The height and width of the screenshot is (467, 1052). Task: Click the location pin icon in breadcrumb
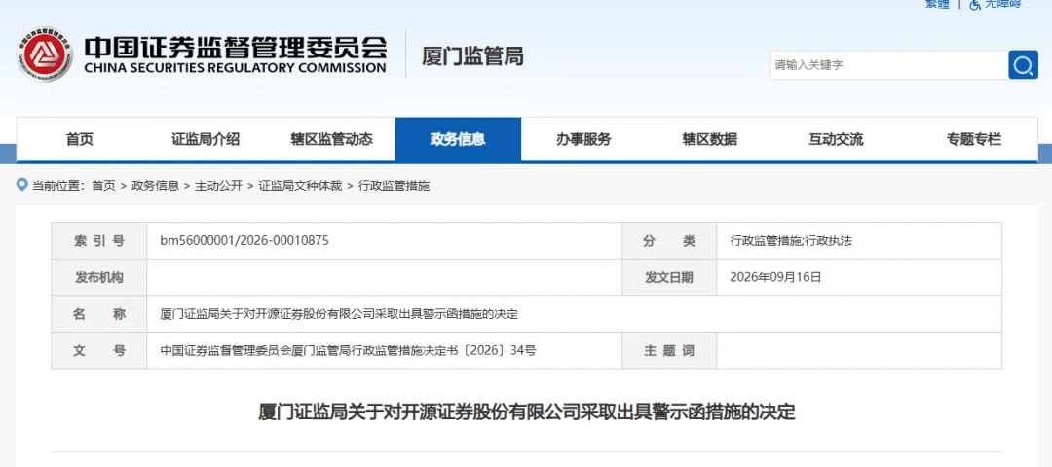22,184
